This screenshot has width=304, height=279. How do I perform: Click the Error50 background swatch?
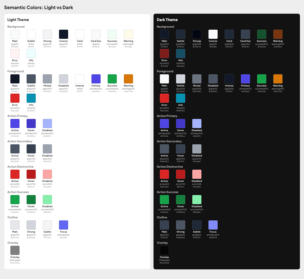tap(15, 54)
